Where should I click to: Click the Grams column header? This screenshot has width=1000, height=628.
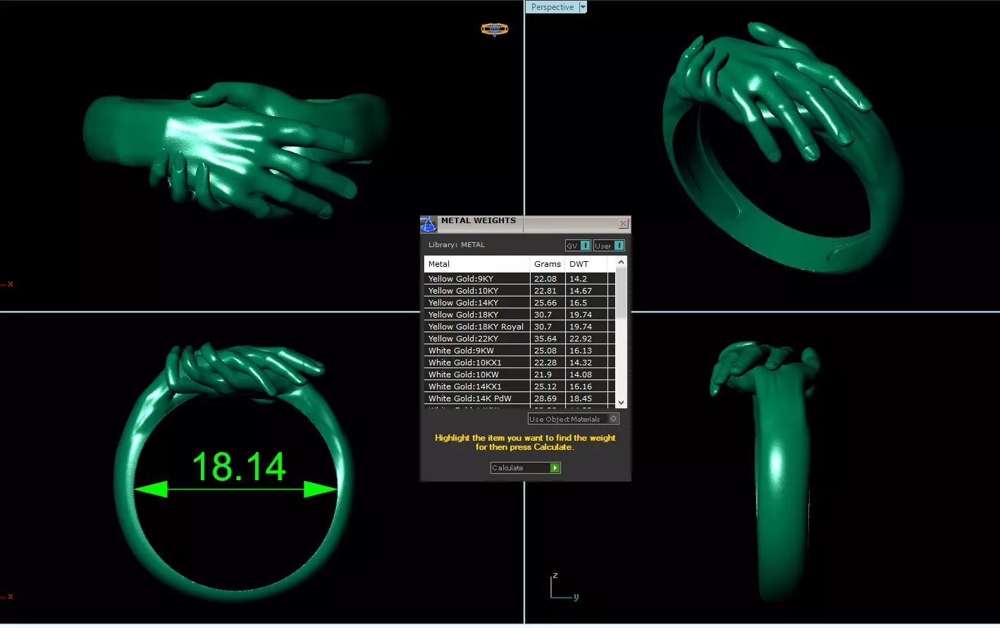[548, 264]
